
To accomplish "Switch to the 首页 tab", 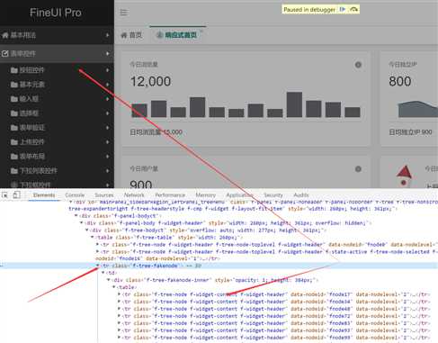I will click(x=131, y=35).
